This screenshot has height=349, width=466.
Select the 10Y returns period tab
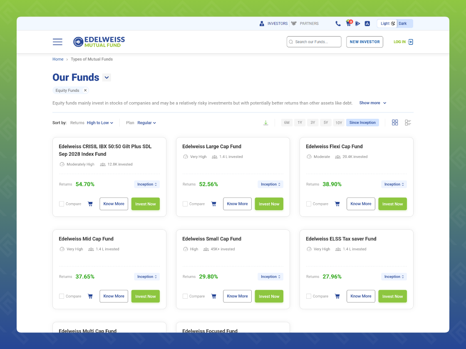pyautogui.click(x=339, y=123)
